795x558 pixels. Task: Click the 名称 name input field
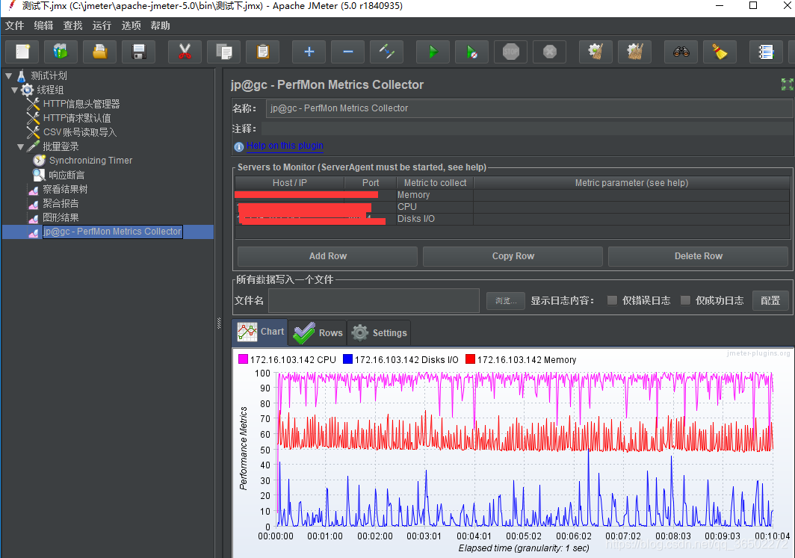tap(529, 108)
